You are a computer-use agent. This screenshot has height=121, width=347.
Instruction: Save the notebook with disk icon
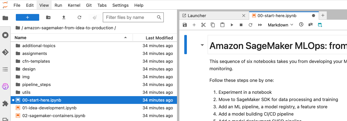[x=185, y=25]
